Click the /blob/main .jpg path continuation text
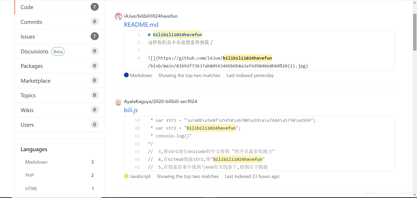This screenshot has width=417, height=198. (228, 66)
